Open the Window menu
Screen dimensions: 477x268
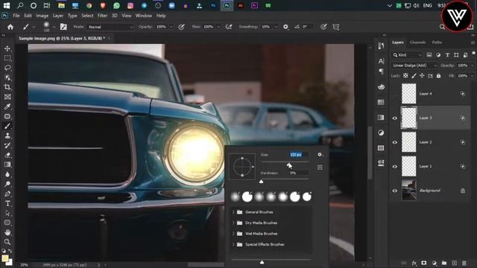point(144,16)
